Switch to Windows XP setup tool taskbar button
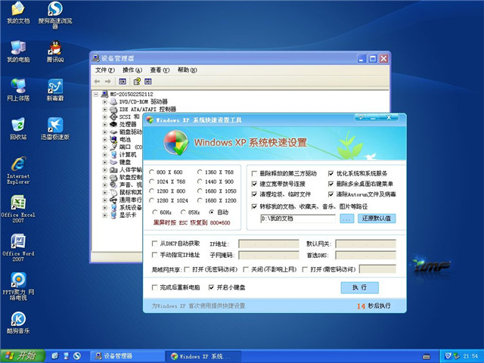This screenshot has height=363, width=484. (x=203, y=356)
